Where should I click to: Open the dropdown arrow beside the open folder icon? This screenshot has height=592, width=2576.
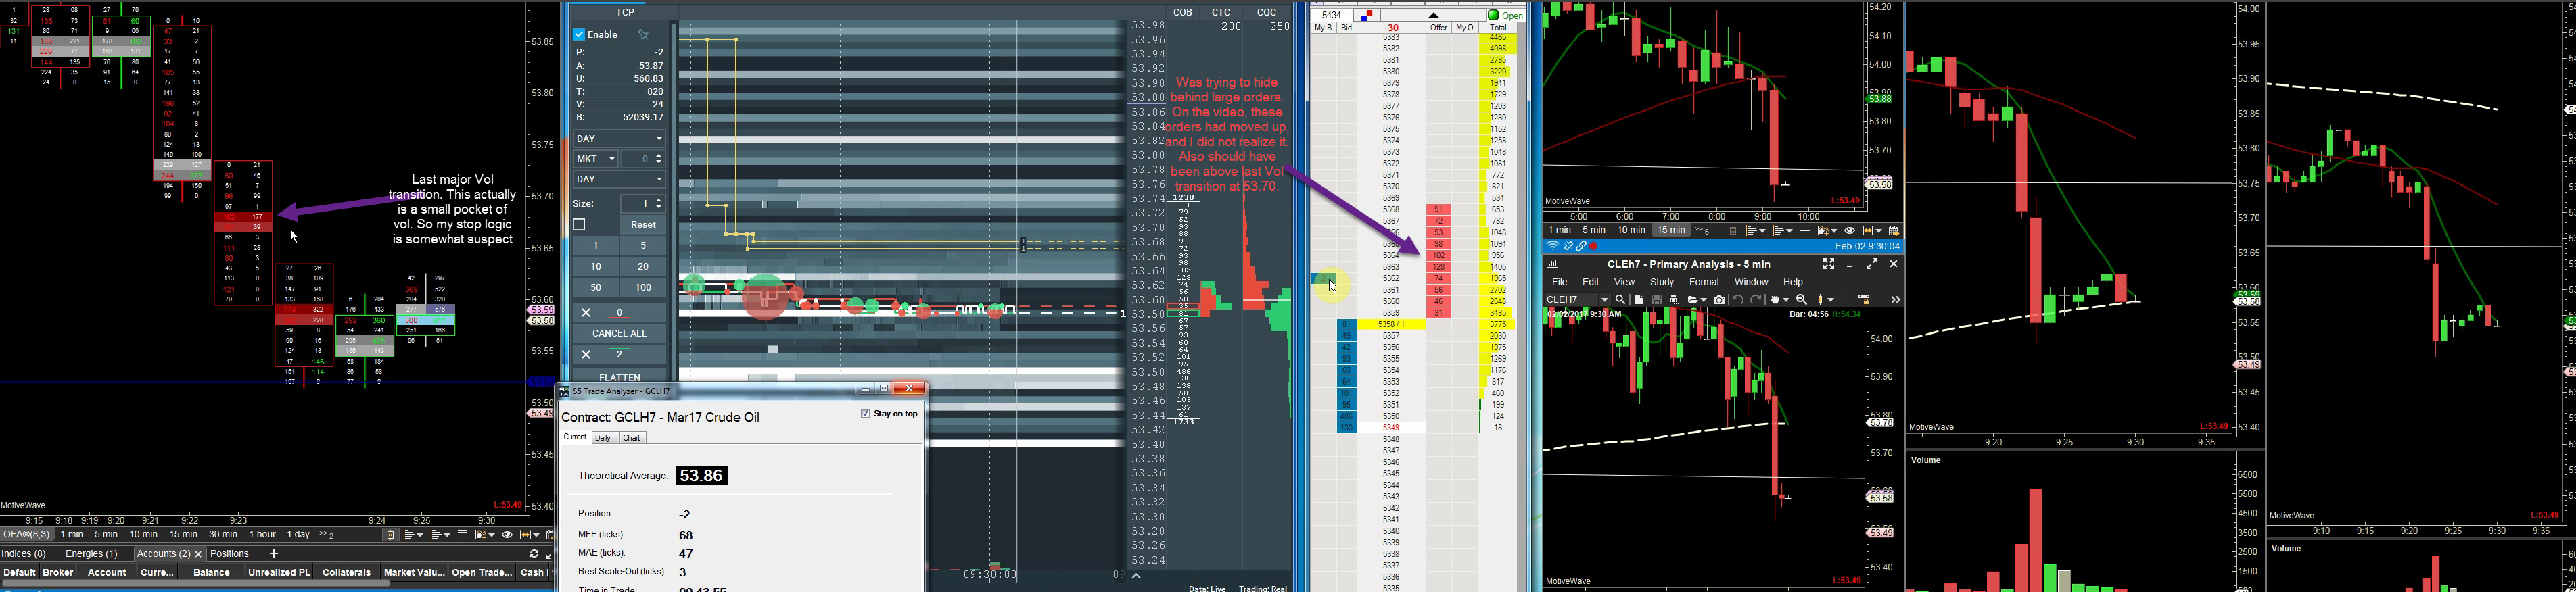click(1703, 300)
